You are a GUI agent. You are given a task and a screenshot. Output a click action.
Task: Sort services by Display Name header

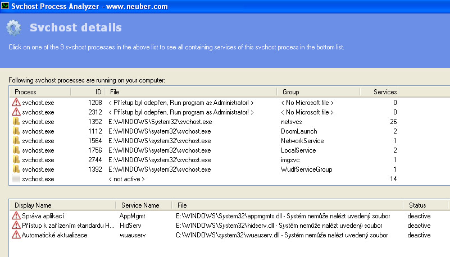coord(62,205)
